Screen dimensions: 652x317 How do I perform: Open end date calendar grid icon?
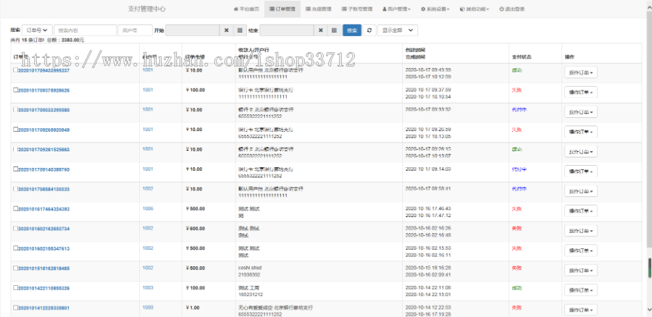[334, 30]
